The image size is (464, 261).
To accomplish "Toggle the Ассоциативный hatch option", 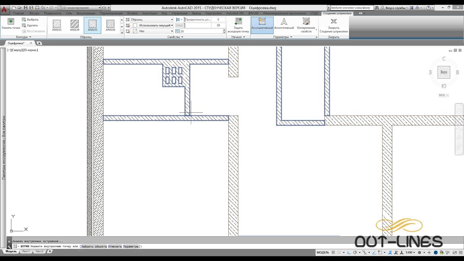I will tap(262, 25).
